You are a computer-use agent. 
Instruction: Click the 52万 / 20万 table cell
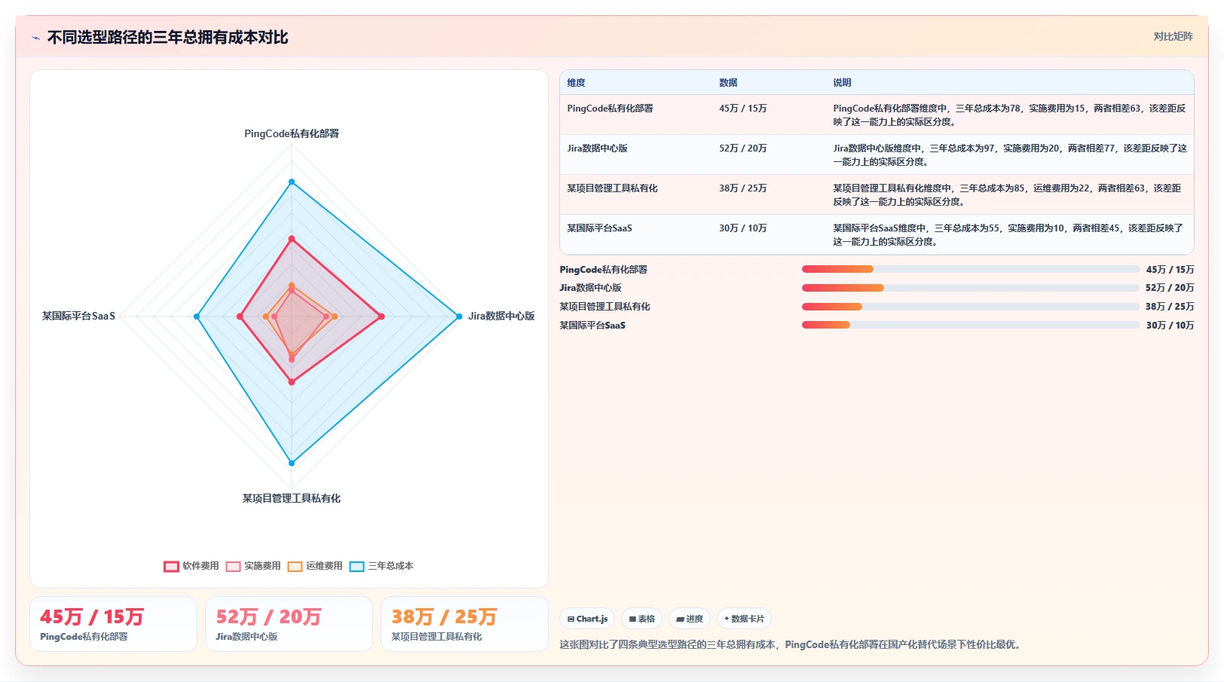(742, 148)
